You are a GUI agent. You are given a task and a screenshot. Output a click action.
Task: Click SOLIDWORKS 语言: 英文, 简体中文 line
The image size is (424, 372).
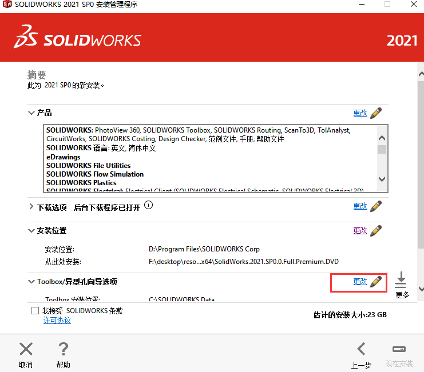101,148
